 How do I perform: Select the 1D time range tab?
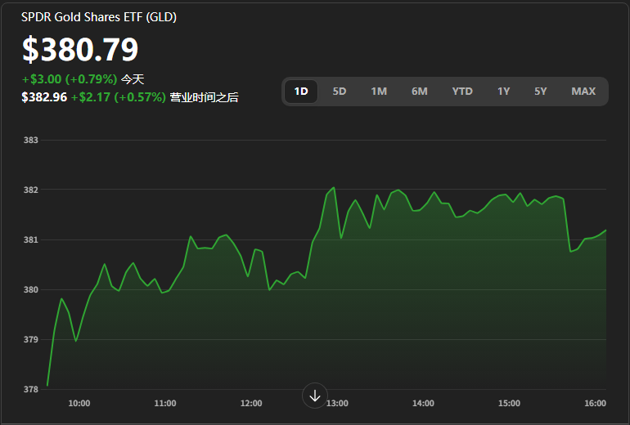coord(301,92)
